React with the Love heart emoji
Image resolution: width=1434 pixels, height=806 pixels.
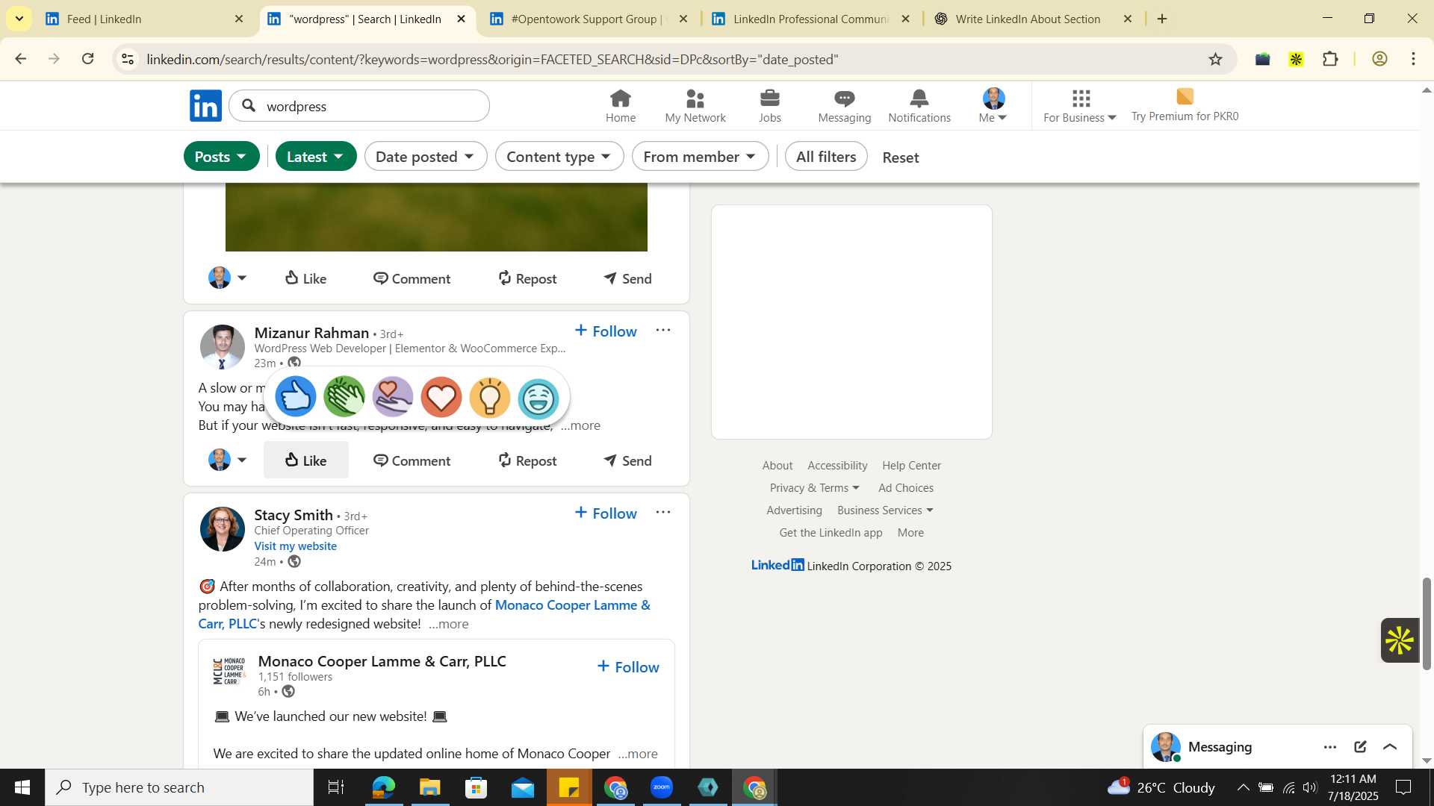[441, 396]
